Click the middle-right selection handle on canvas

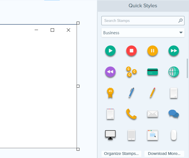(78, 86)
